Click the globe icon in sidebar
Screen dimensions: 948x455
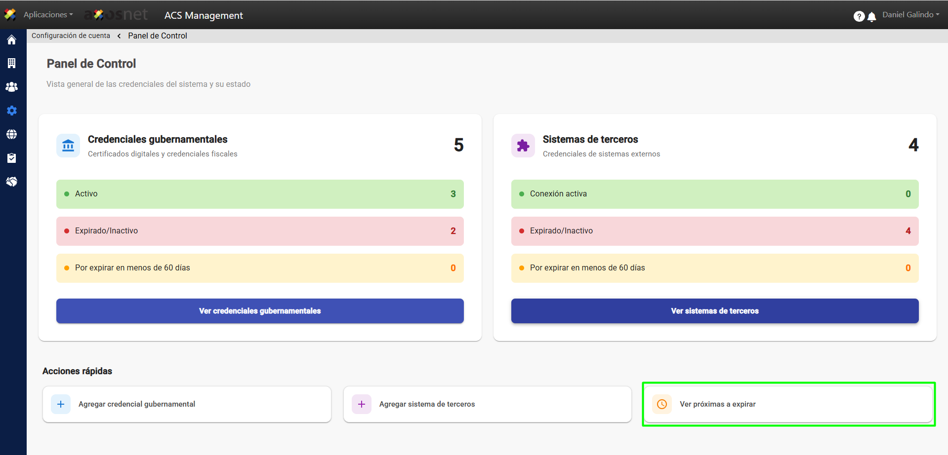pyautogui.click(x=11, y=134)
